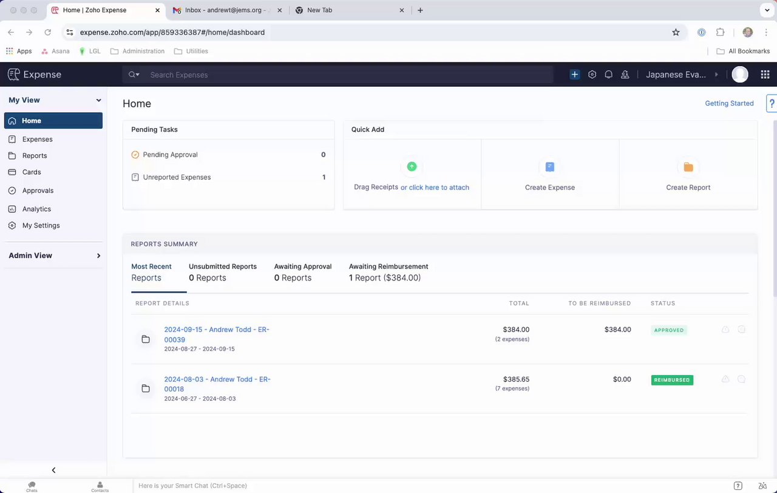Collapse the left sidebar with arrow
This screenshot has height=493, width=777.
[53, 470]
